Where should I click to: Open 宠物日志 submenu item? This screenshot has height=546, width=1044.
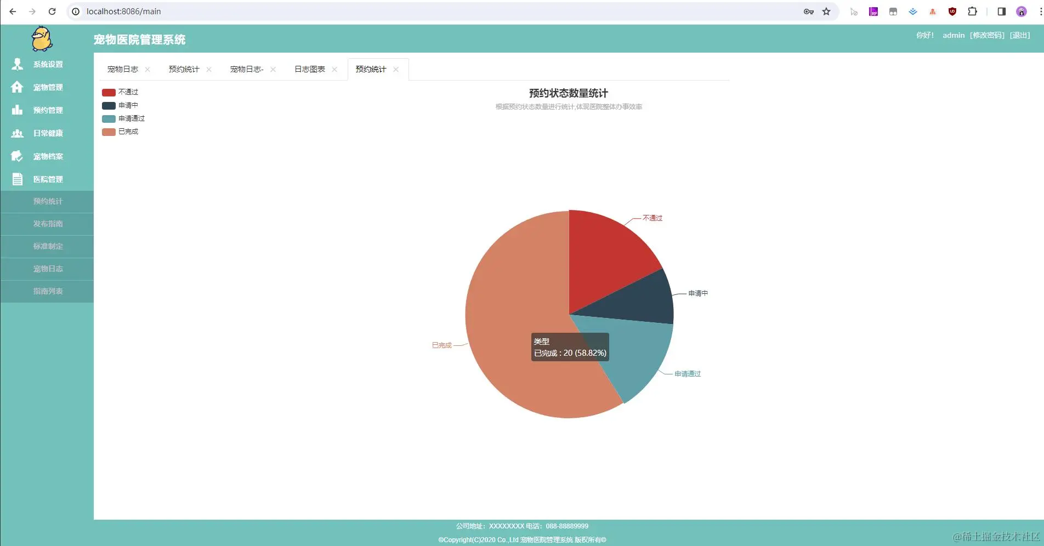tap(47, 269)
